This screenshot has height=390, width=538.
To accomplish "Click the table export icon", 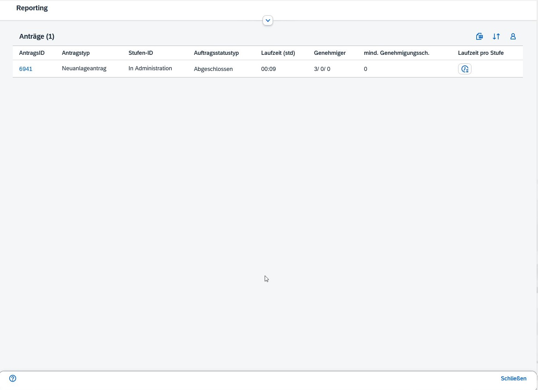I will 479,36.
